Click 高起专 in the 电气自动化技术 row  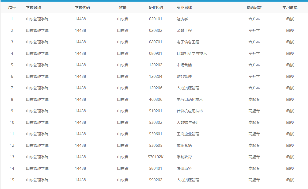click(x=254, y=99)
